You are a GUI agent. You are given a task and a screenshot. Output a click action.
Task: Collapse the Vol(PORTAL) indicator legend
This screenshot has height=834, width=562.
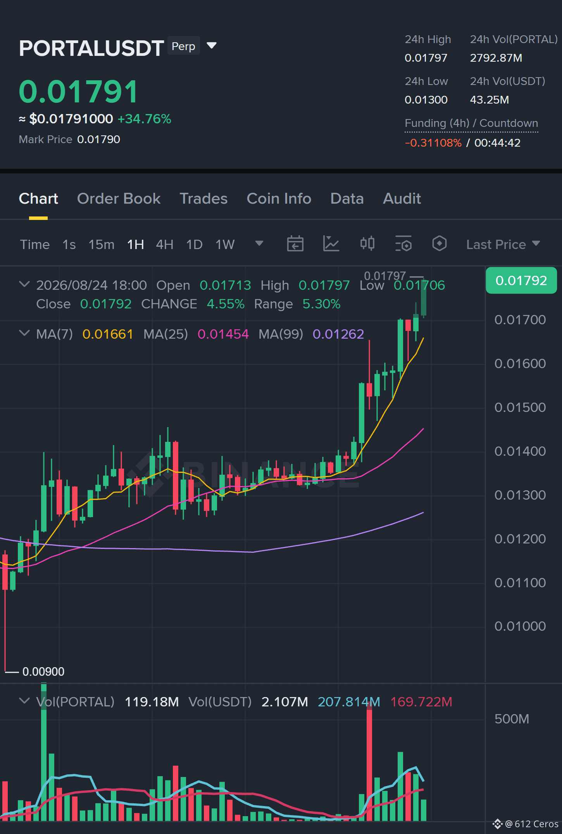24,701
